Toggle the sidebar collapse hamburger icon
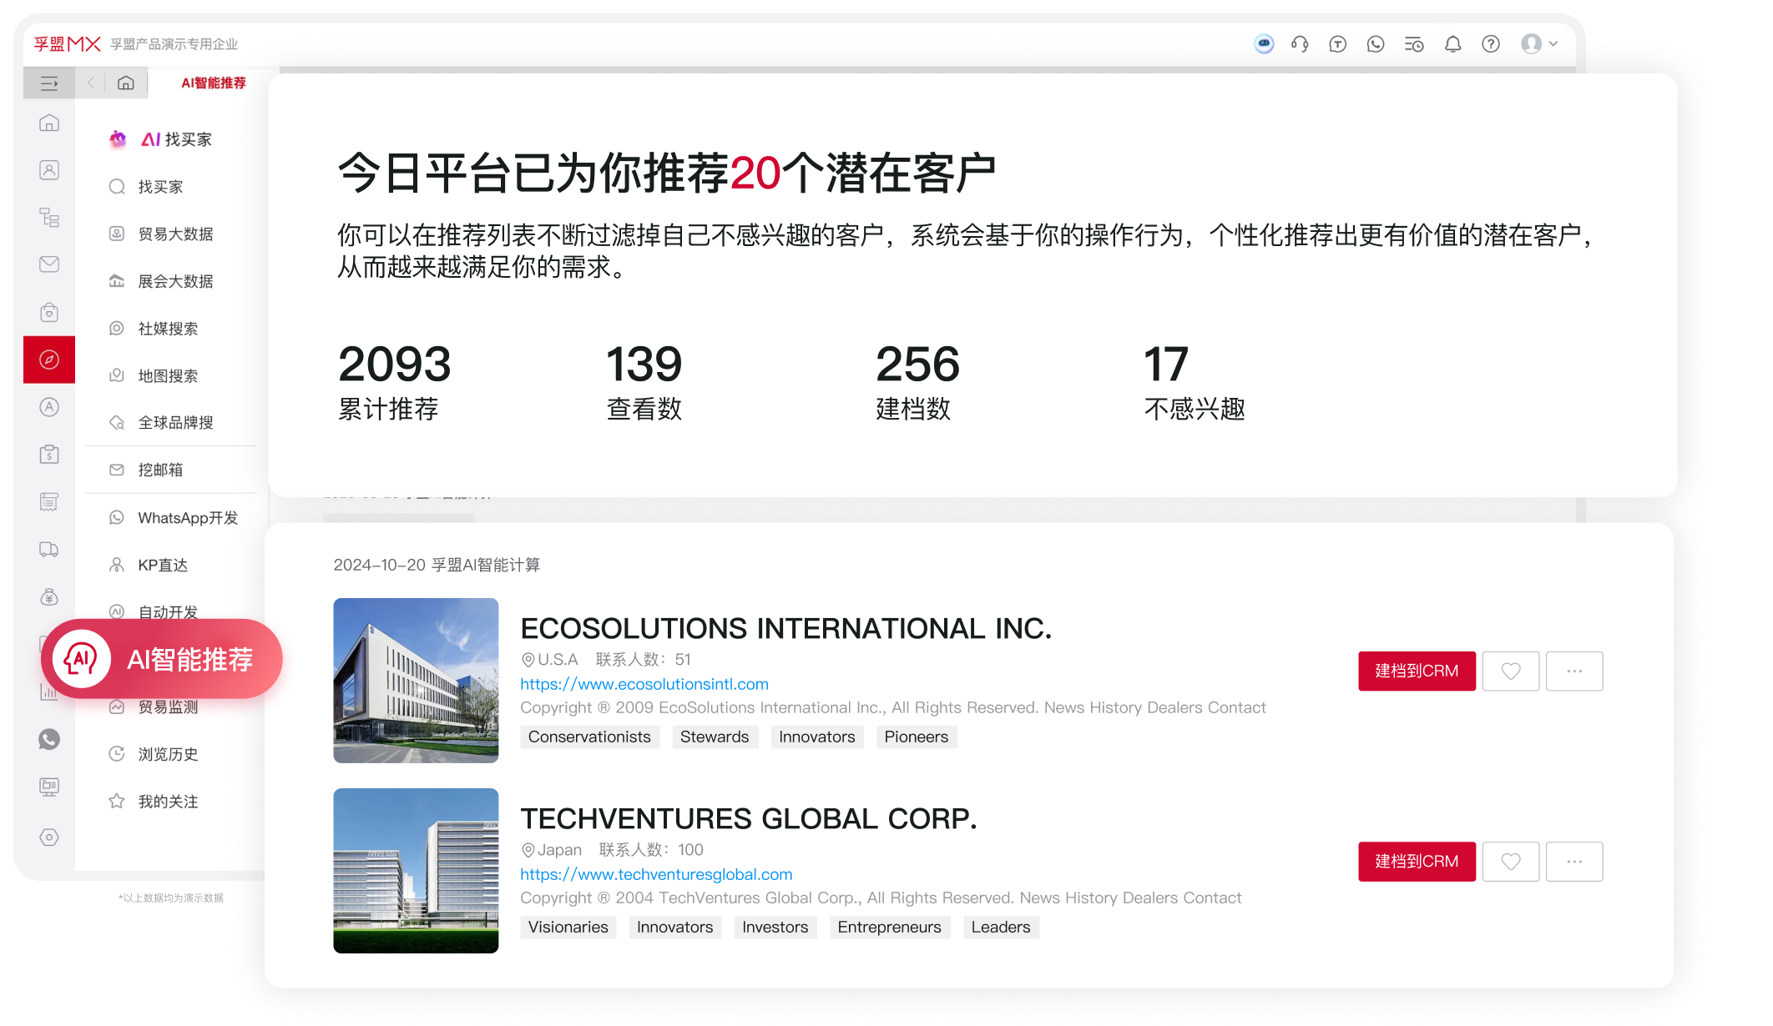 click(x=49, y=83)
